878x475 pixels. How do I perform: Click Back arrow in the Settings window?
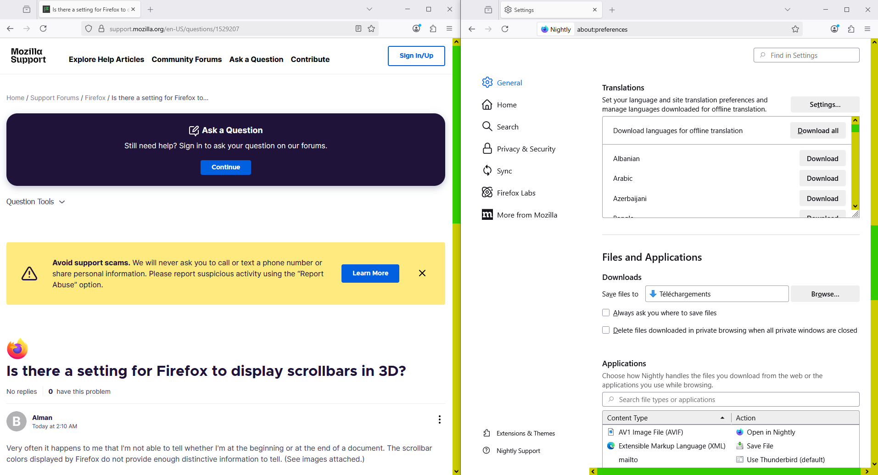click(472, 29)
